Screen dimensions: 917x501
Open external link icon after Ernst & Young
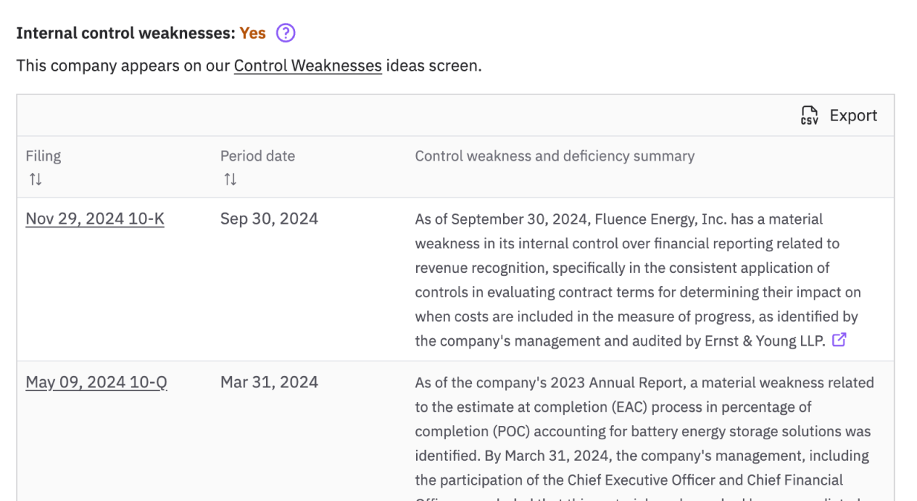[839, 340]
